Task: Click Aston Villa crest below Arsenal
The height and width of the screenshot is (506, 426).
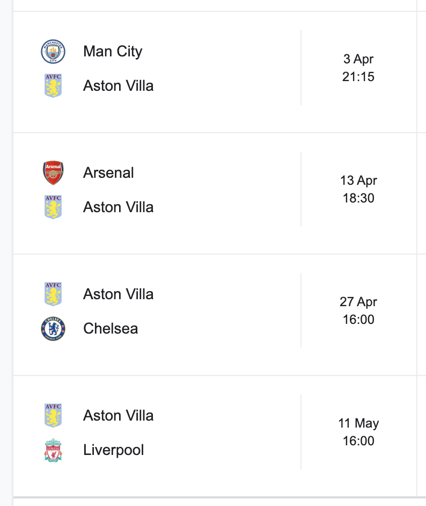Action: (x=53, y=207)
